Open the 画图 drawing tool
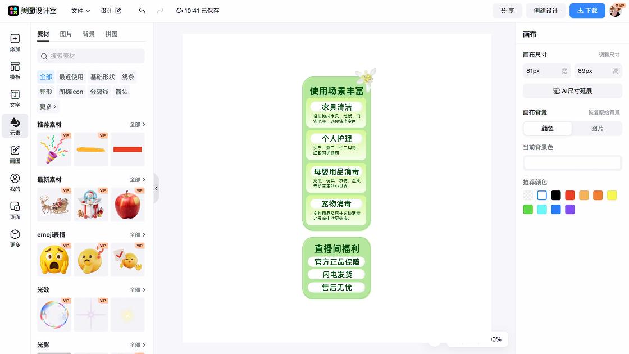629x354 pixels. (x=15, y=155)
